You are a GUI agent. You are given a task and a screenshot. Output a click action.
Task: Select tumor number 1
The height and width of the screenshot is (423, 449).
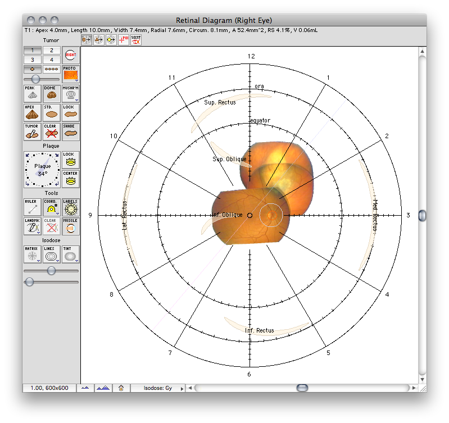point(33,51)
